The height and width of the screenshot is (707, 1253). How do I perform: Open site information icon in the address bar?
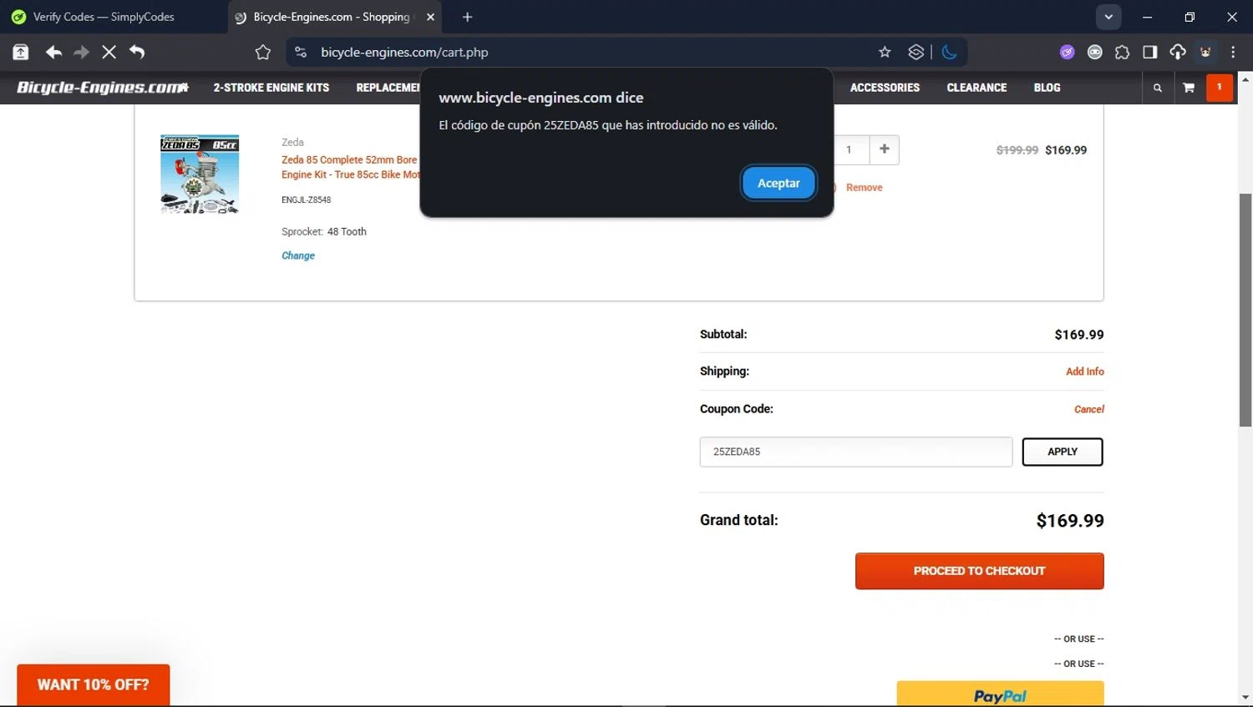pos(301,52)
